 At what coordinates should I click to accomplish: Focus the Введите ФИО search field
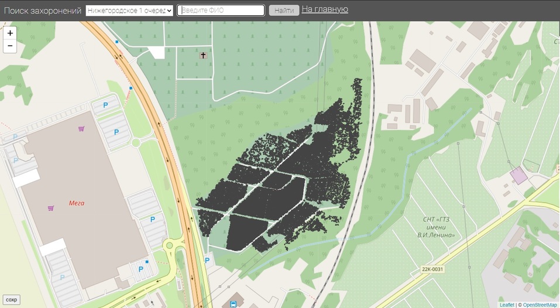tap(221, 11)
